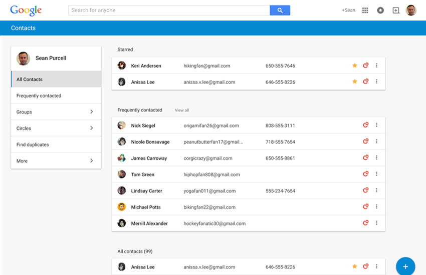Image resolution: width=426 pixels, height=275 pixels.
Task: Click the add new contact floating button
Action: (x=405, y=266)
